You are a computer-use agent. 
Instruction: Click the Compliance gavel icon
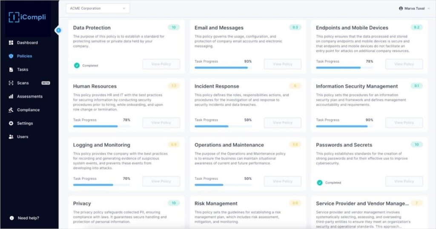tap(11, 110)
